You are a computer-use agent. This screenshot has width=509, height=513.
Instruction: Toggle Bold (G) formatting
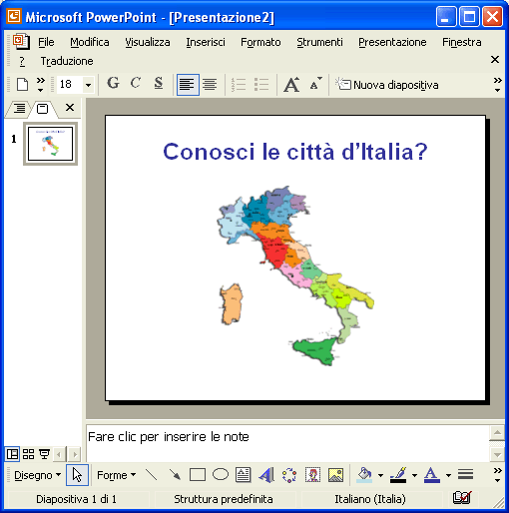(x=113, y=83)
